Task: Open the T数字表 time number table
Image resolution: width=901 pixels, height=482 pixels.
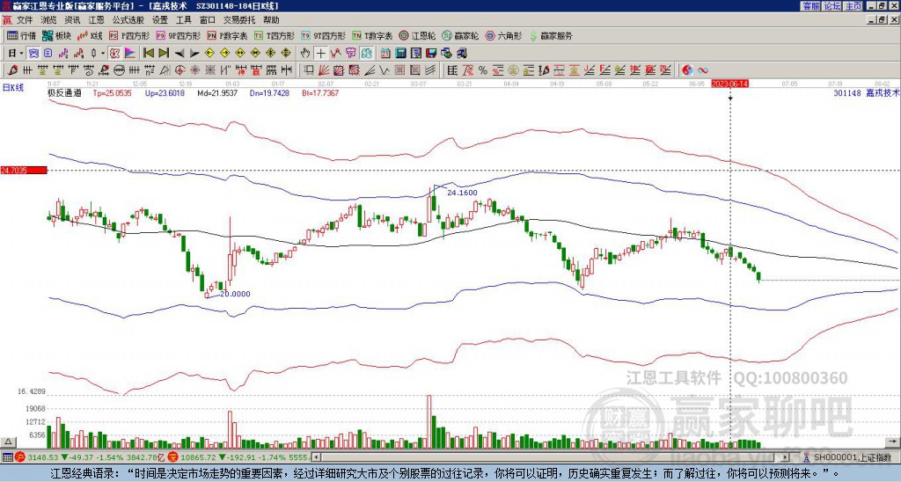Action: 373,35
